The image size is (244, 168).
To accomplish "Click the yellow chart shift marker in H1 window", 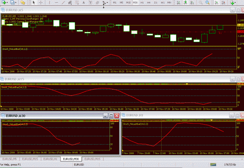I will 212,120.
